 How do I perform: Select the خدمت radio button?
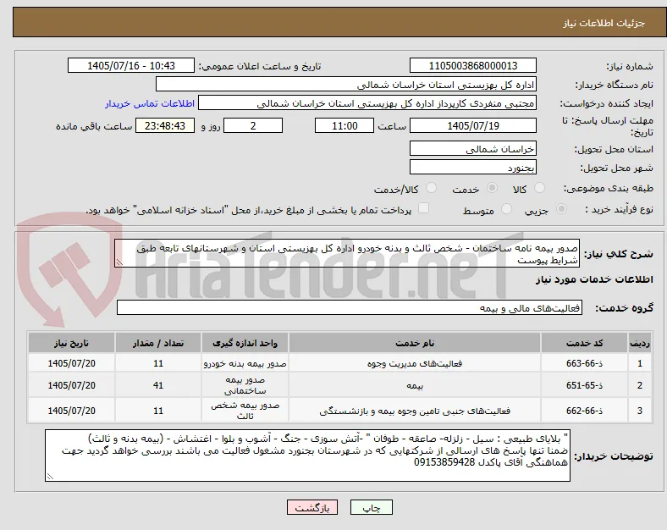[x=492, y=188]
